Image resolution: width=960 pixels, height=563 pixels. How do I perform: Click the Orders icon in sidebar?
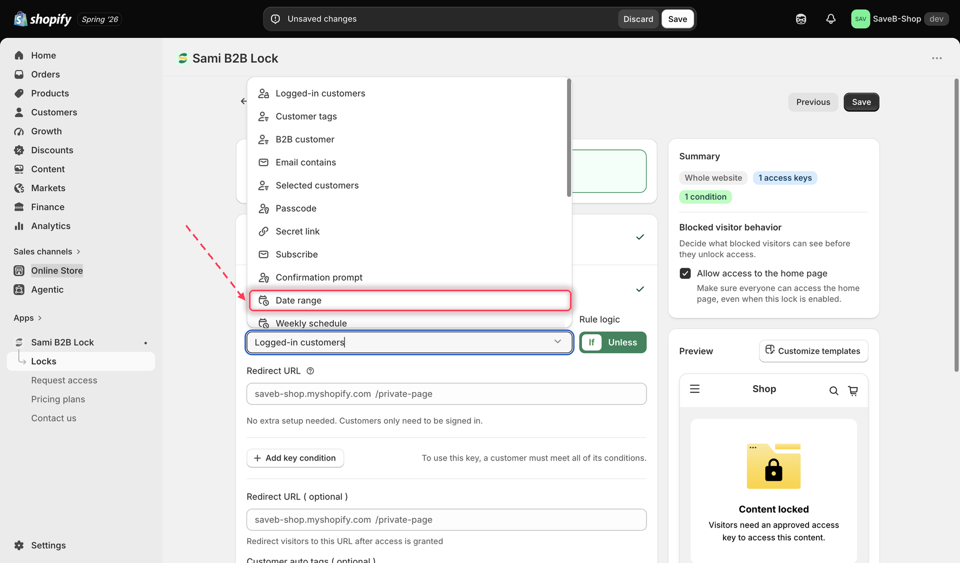pos(19,74)
